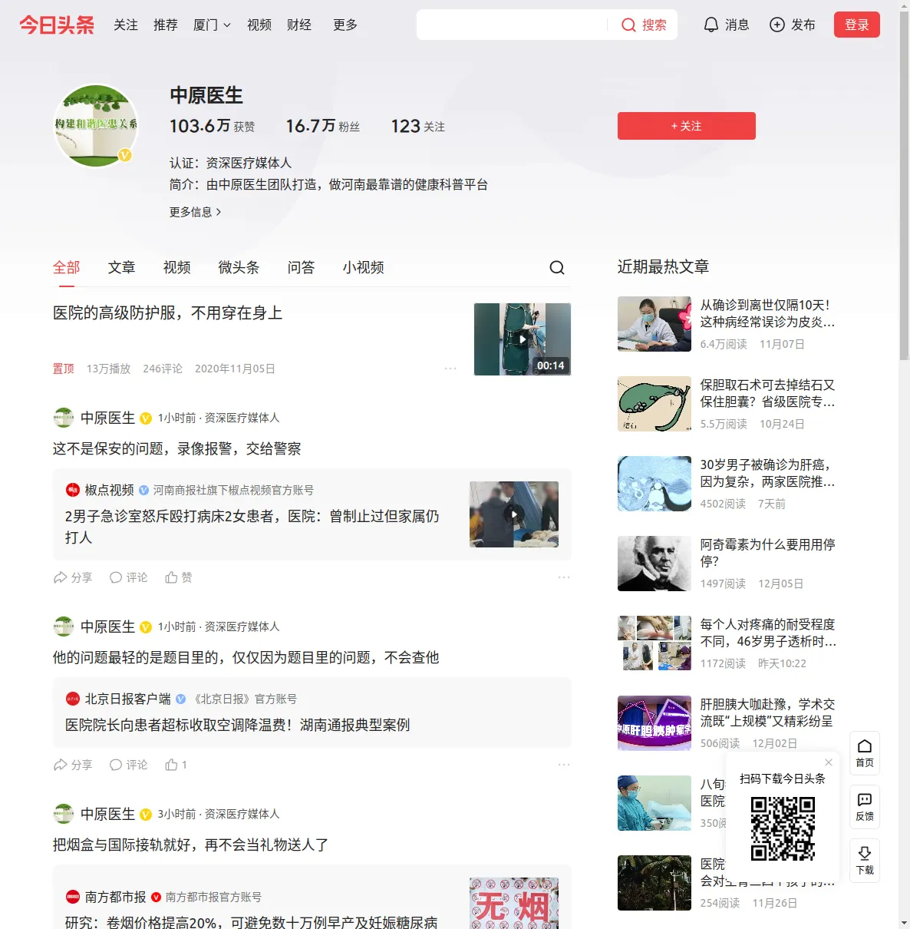
Task: Open article 保胆取石术可去掉结石
Action: pos(767,393)
